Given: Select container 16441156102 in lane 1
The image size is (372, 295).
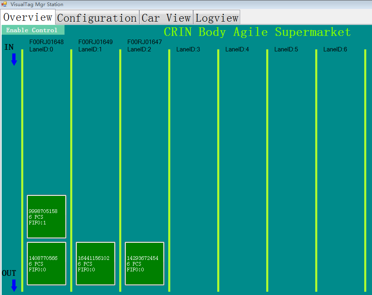Looking at the screenshot, I should [96, 264].
